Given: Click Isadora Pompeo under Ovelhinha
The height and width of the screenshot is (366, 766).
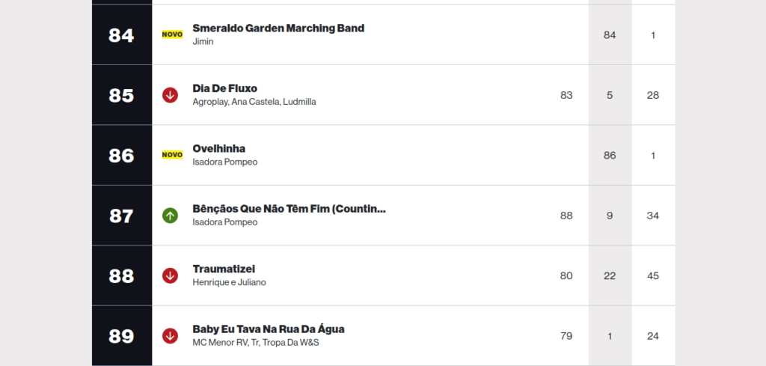Looking at the screenshot, I should tap(224, 162).
